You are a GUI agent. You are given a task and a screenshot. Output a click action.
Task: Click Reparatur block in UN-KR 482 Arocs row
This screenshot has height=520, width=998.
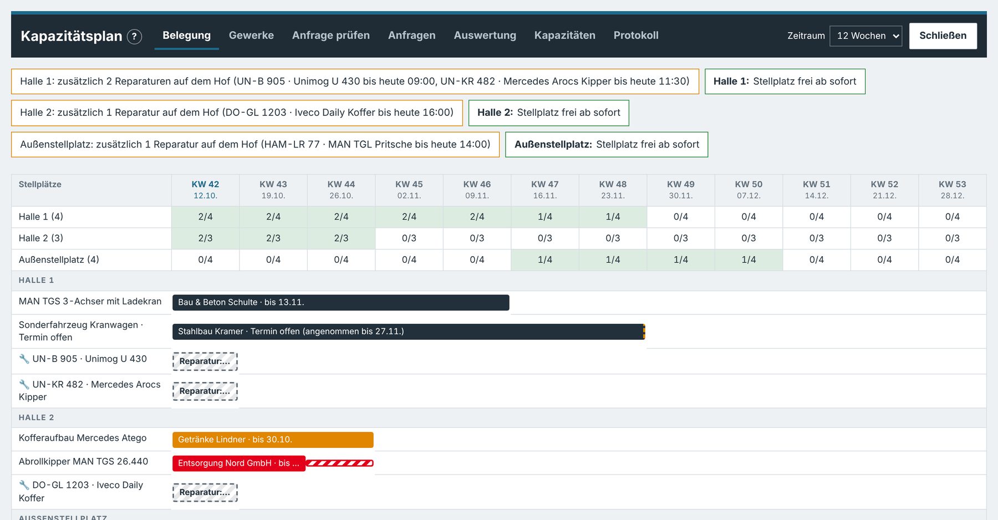coord(205,391)
